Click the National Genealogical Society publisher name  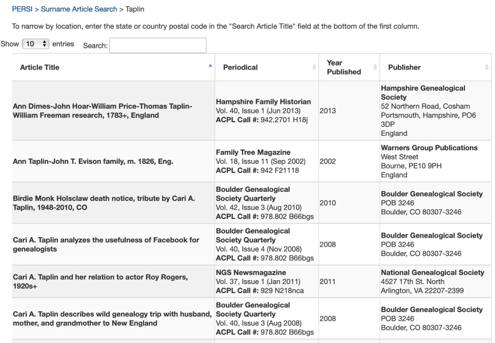point(432,272)
